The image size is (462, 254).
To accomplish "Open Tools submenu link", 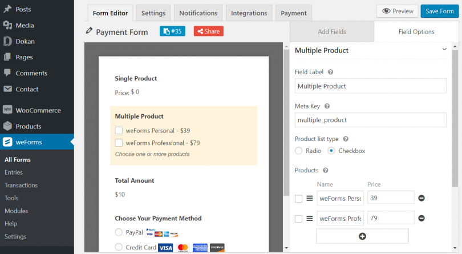I will [x=11, y=198].
